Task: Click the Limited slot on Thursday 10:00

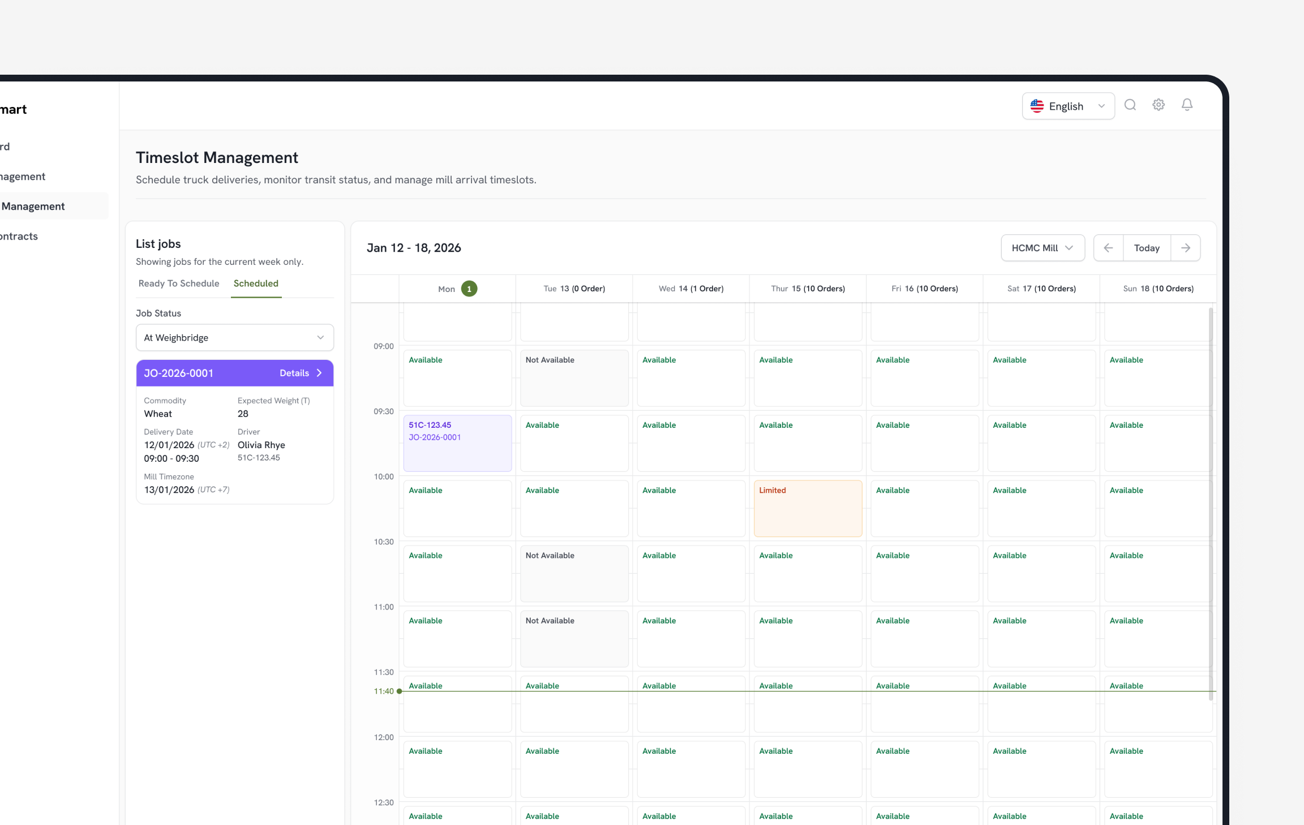Action: click(808, 508)
